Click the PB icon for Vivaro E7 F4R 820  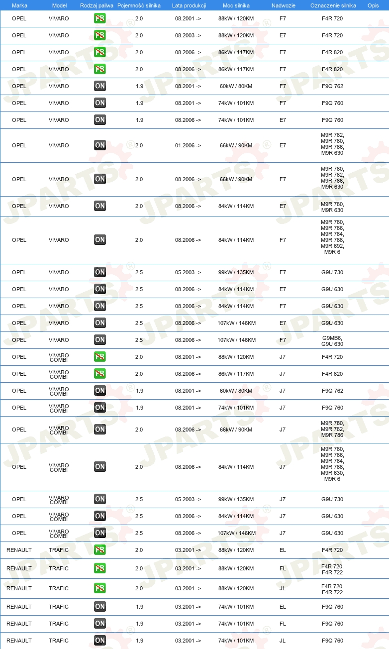click(x=100, y=52)
